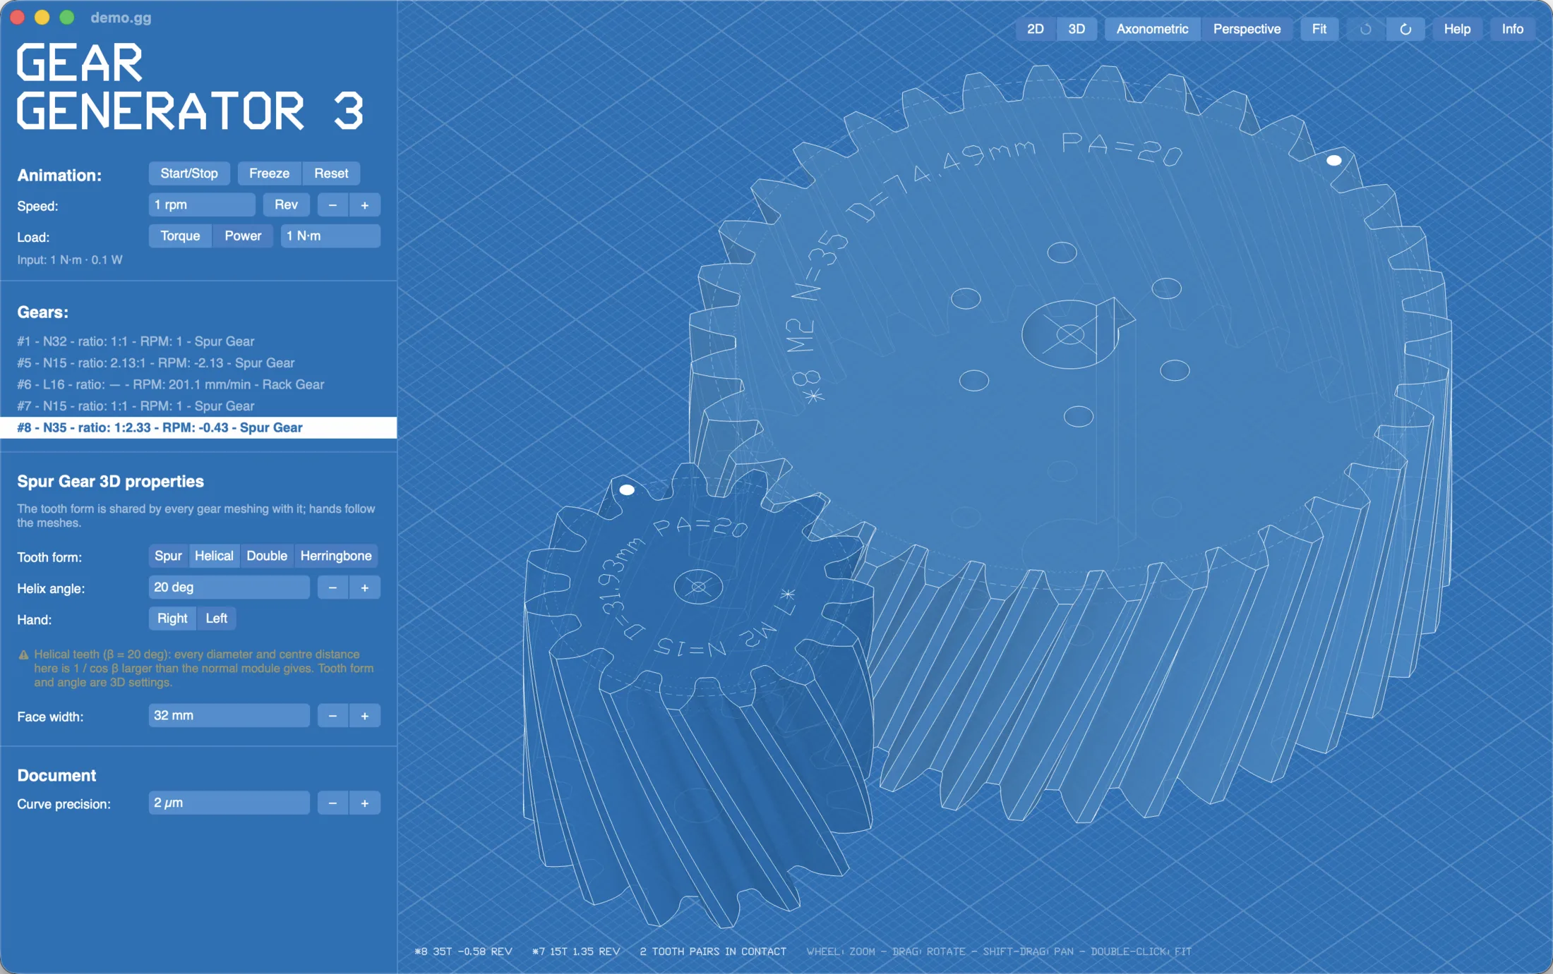Choose Power load mode
The width and height of the screenshot is (1553, 974).
tap(243, 236)
